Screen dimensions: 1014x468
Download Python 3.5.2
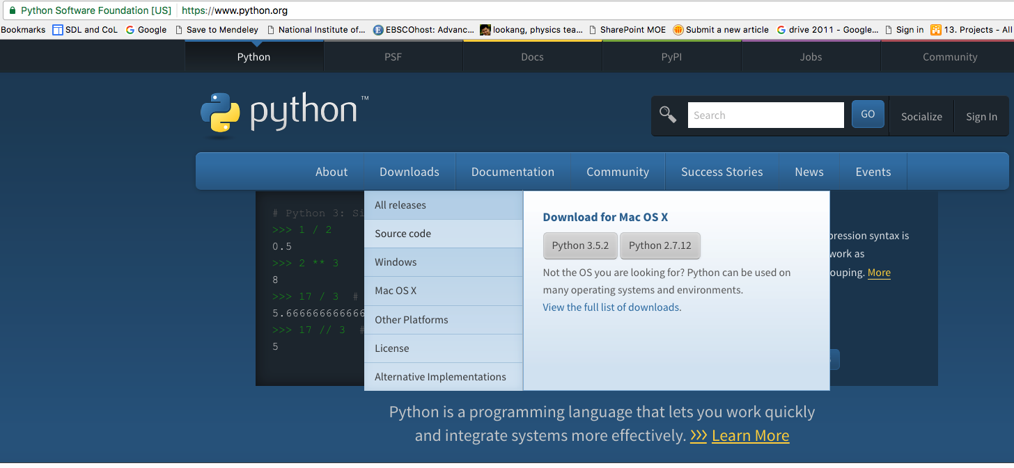(580, 245)
